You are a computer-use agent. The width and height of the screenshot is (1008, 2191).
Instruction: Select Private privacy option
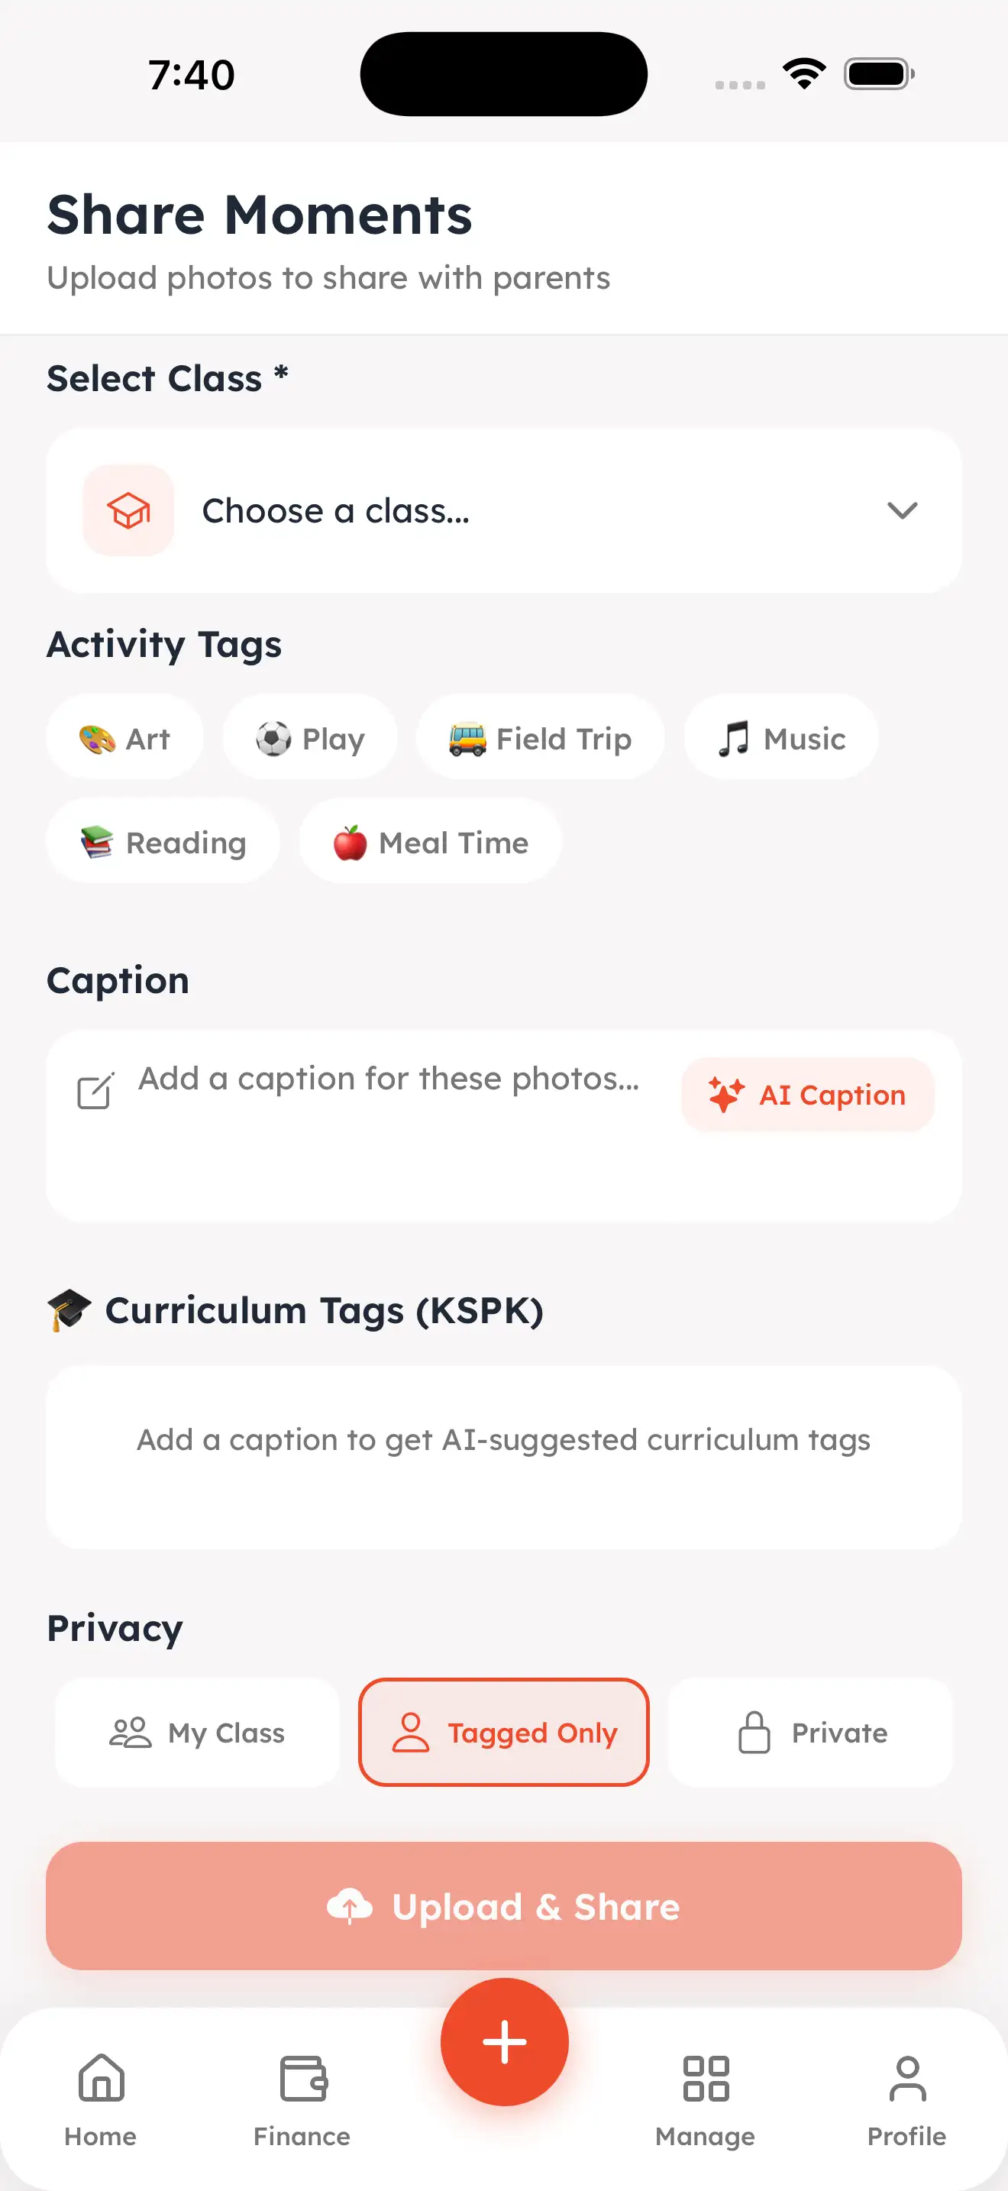[811, 1733]
